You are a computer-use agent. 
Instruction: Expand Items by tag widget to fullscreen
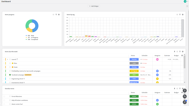pyautogui.click(x=177, y=15)
